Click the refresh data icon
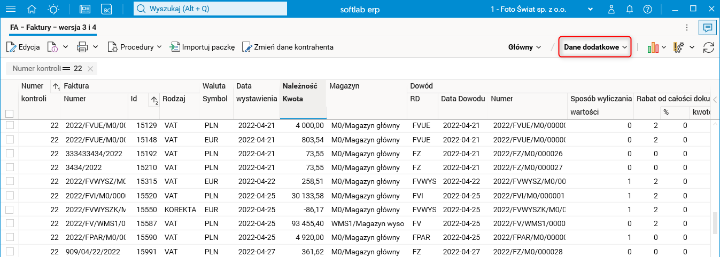 pyautogui.click(x=709, y=47)
